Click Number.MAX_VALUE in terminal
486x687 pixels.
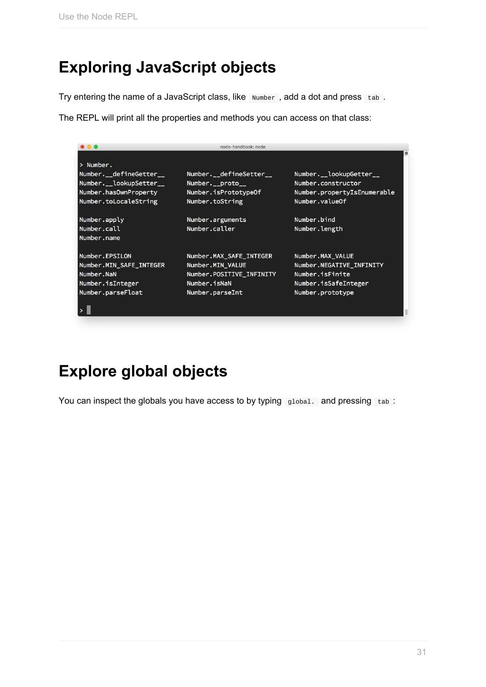324,256
